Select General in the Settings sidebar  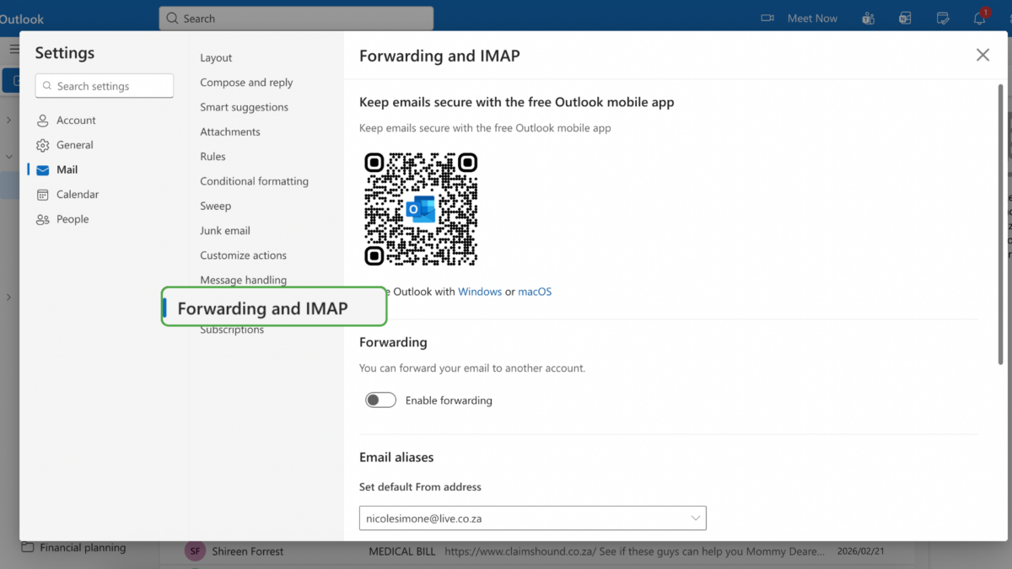75,145
